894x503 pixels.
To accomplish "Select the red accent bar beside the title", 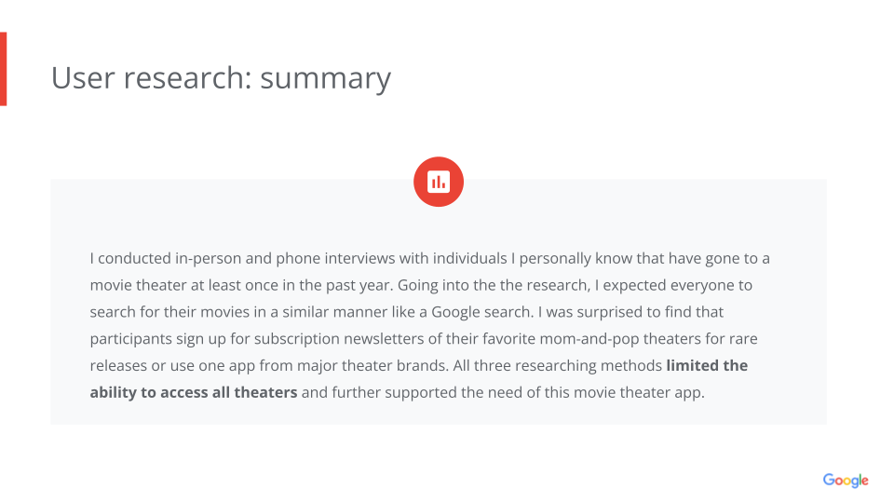I will (x=3, y=69).
